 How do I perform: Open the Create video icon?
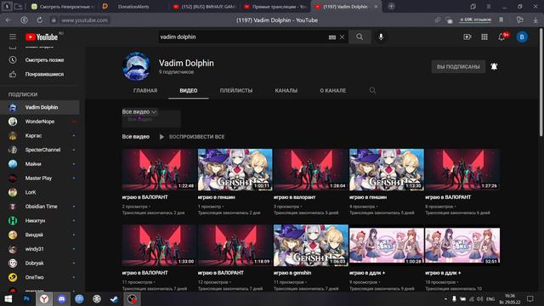[x=467, y=37]
